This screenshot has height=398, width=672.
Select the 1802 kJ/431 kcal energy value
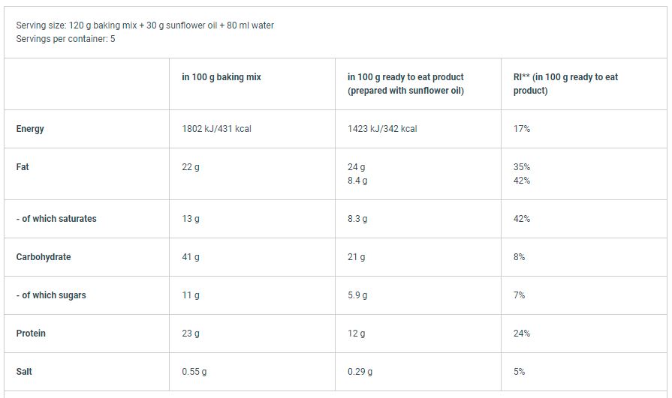click(x=216, y=129)
